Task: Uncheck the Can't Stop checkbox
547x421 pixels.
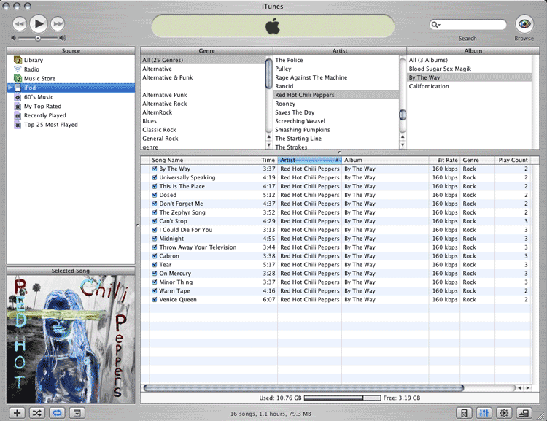Action: click(x=155, y=221)
